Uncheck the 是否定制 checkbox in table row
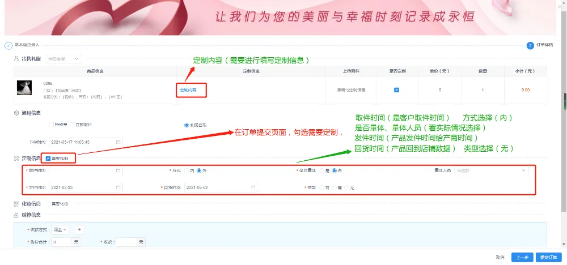Screen dimensions: 567x265 [396, 89]
